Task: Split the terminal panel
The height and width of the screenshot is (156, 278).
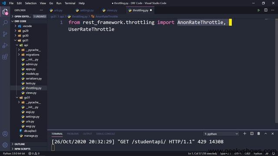Action: (x=252, y=134)
